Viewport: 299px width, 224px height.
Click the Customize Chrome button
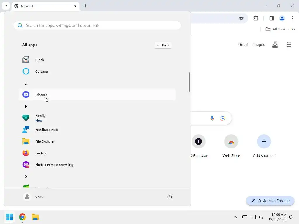click(270, 201)
